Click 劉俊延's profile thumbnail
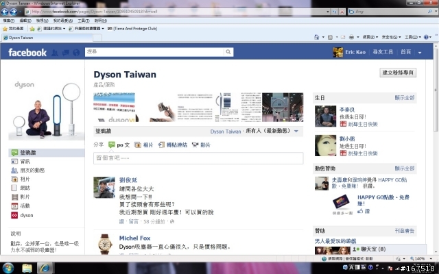The image size is (439, 274). pyautogui.click(x=104, y=187)
